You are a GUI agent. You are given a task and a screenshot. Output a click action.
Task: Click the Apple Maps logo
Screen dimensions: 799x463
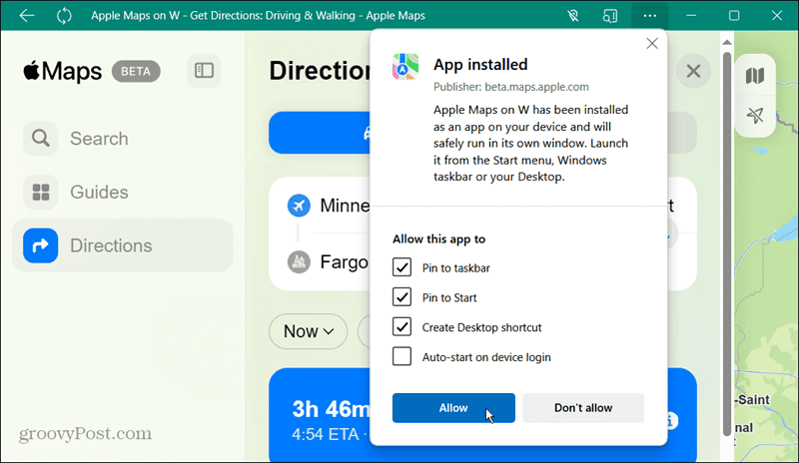click(x=62, y=71)
